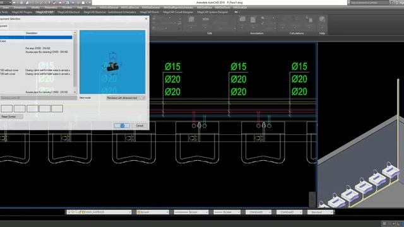This screenshot has height=227, width=404.
Task: Close the Component Selection dialog
Action: coord(146,19)
